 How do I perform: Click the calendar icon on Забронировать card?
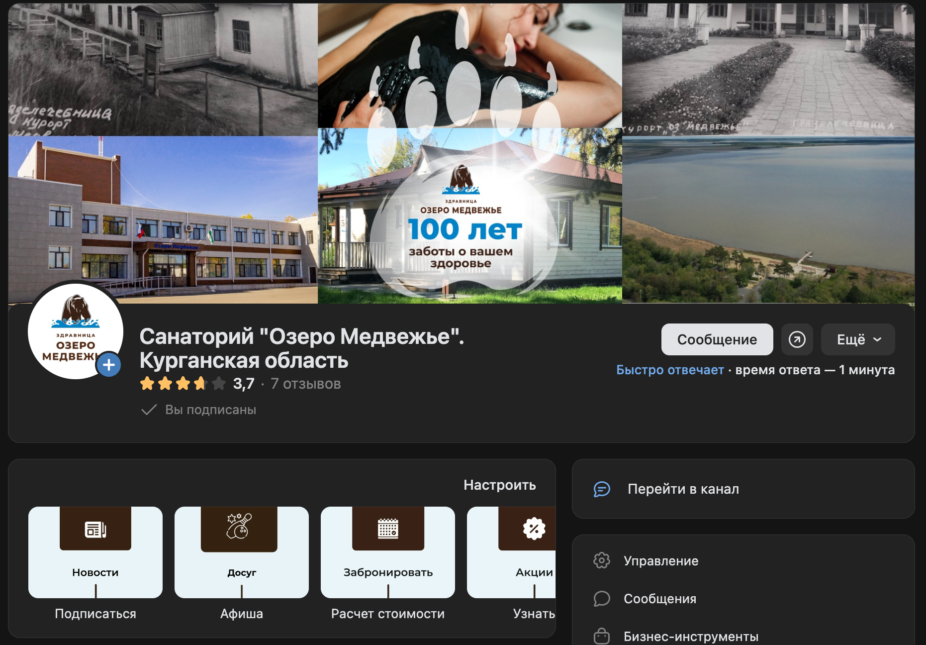pos(388,529)
